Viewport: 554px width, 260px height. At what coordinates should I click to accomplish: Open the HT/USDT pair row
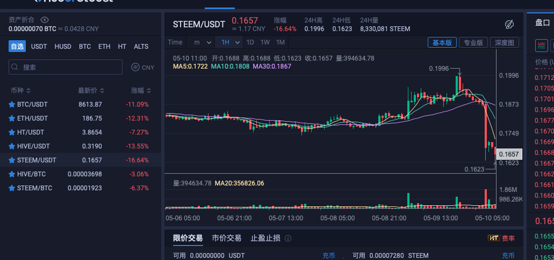pyautogui.click(x=81, y=132)
